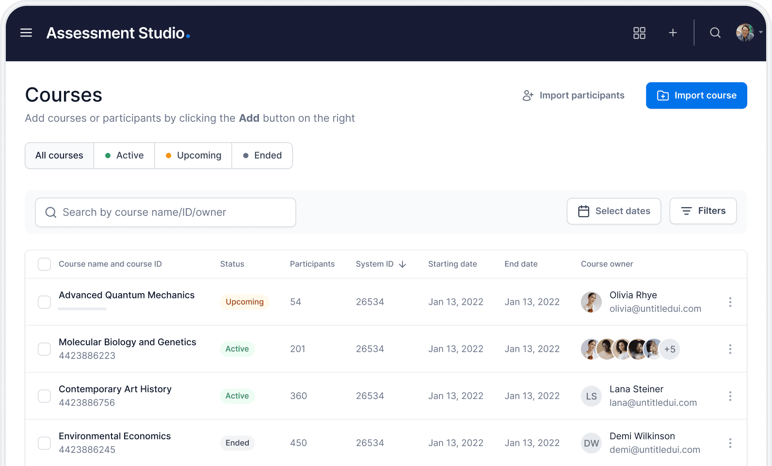Expand the user profile avatar dropdown

coord(749,33)
